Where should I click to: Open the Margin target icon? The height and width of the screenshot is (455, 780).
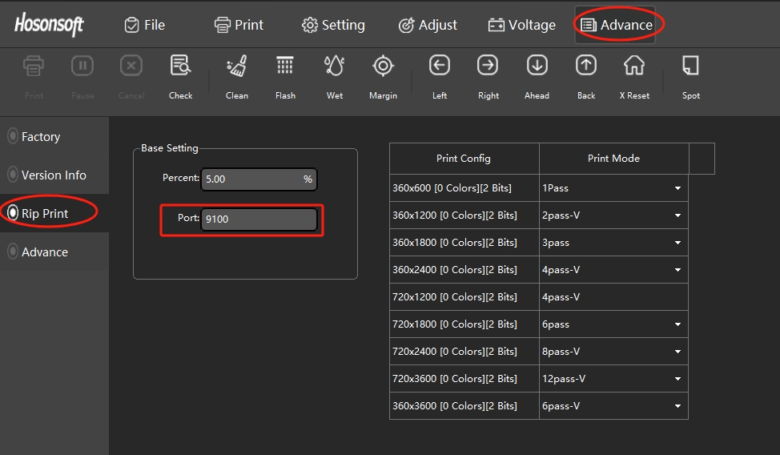click(383, 66)
